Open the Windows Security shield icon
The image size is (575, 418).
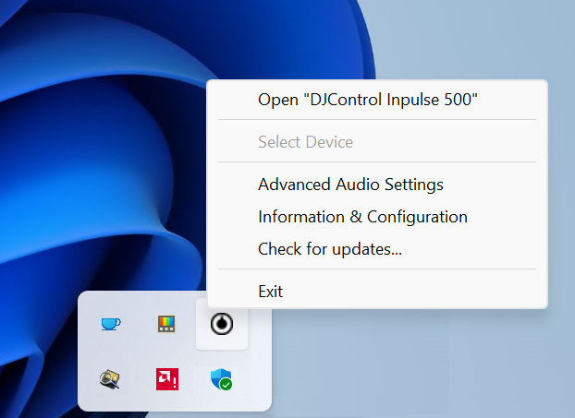(x=222, y=379)
